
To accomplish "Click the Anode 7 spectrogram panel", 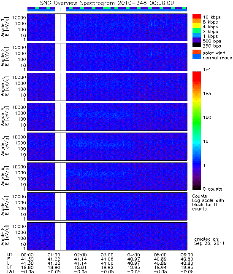I will tap(107, 206).
